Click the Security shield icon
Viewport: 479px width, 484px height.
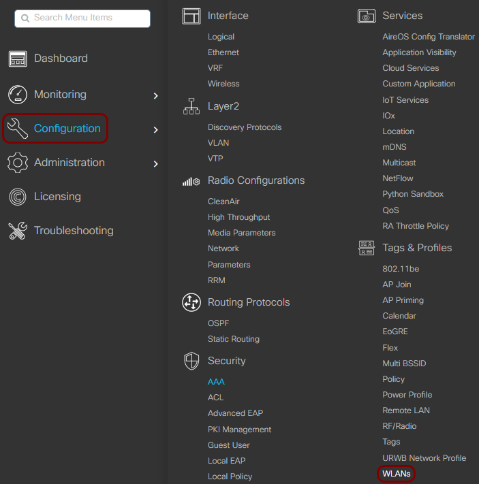pyautogui.click(x=191, y=361)
